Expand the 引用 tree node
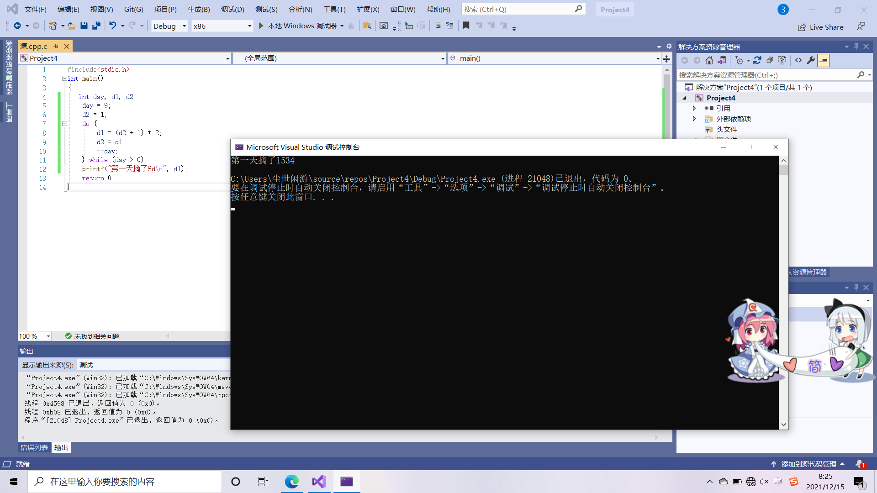The height and width of the screenshot is (493, 877). tap(694, 108)
